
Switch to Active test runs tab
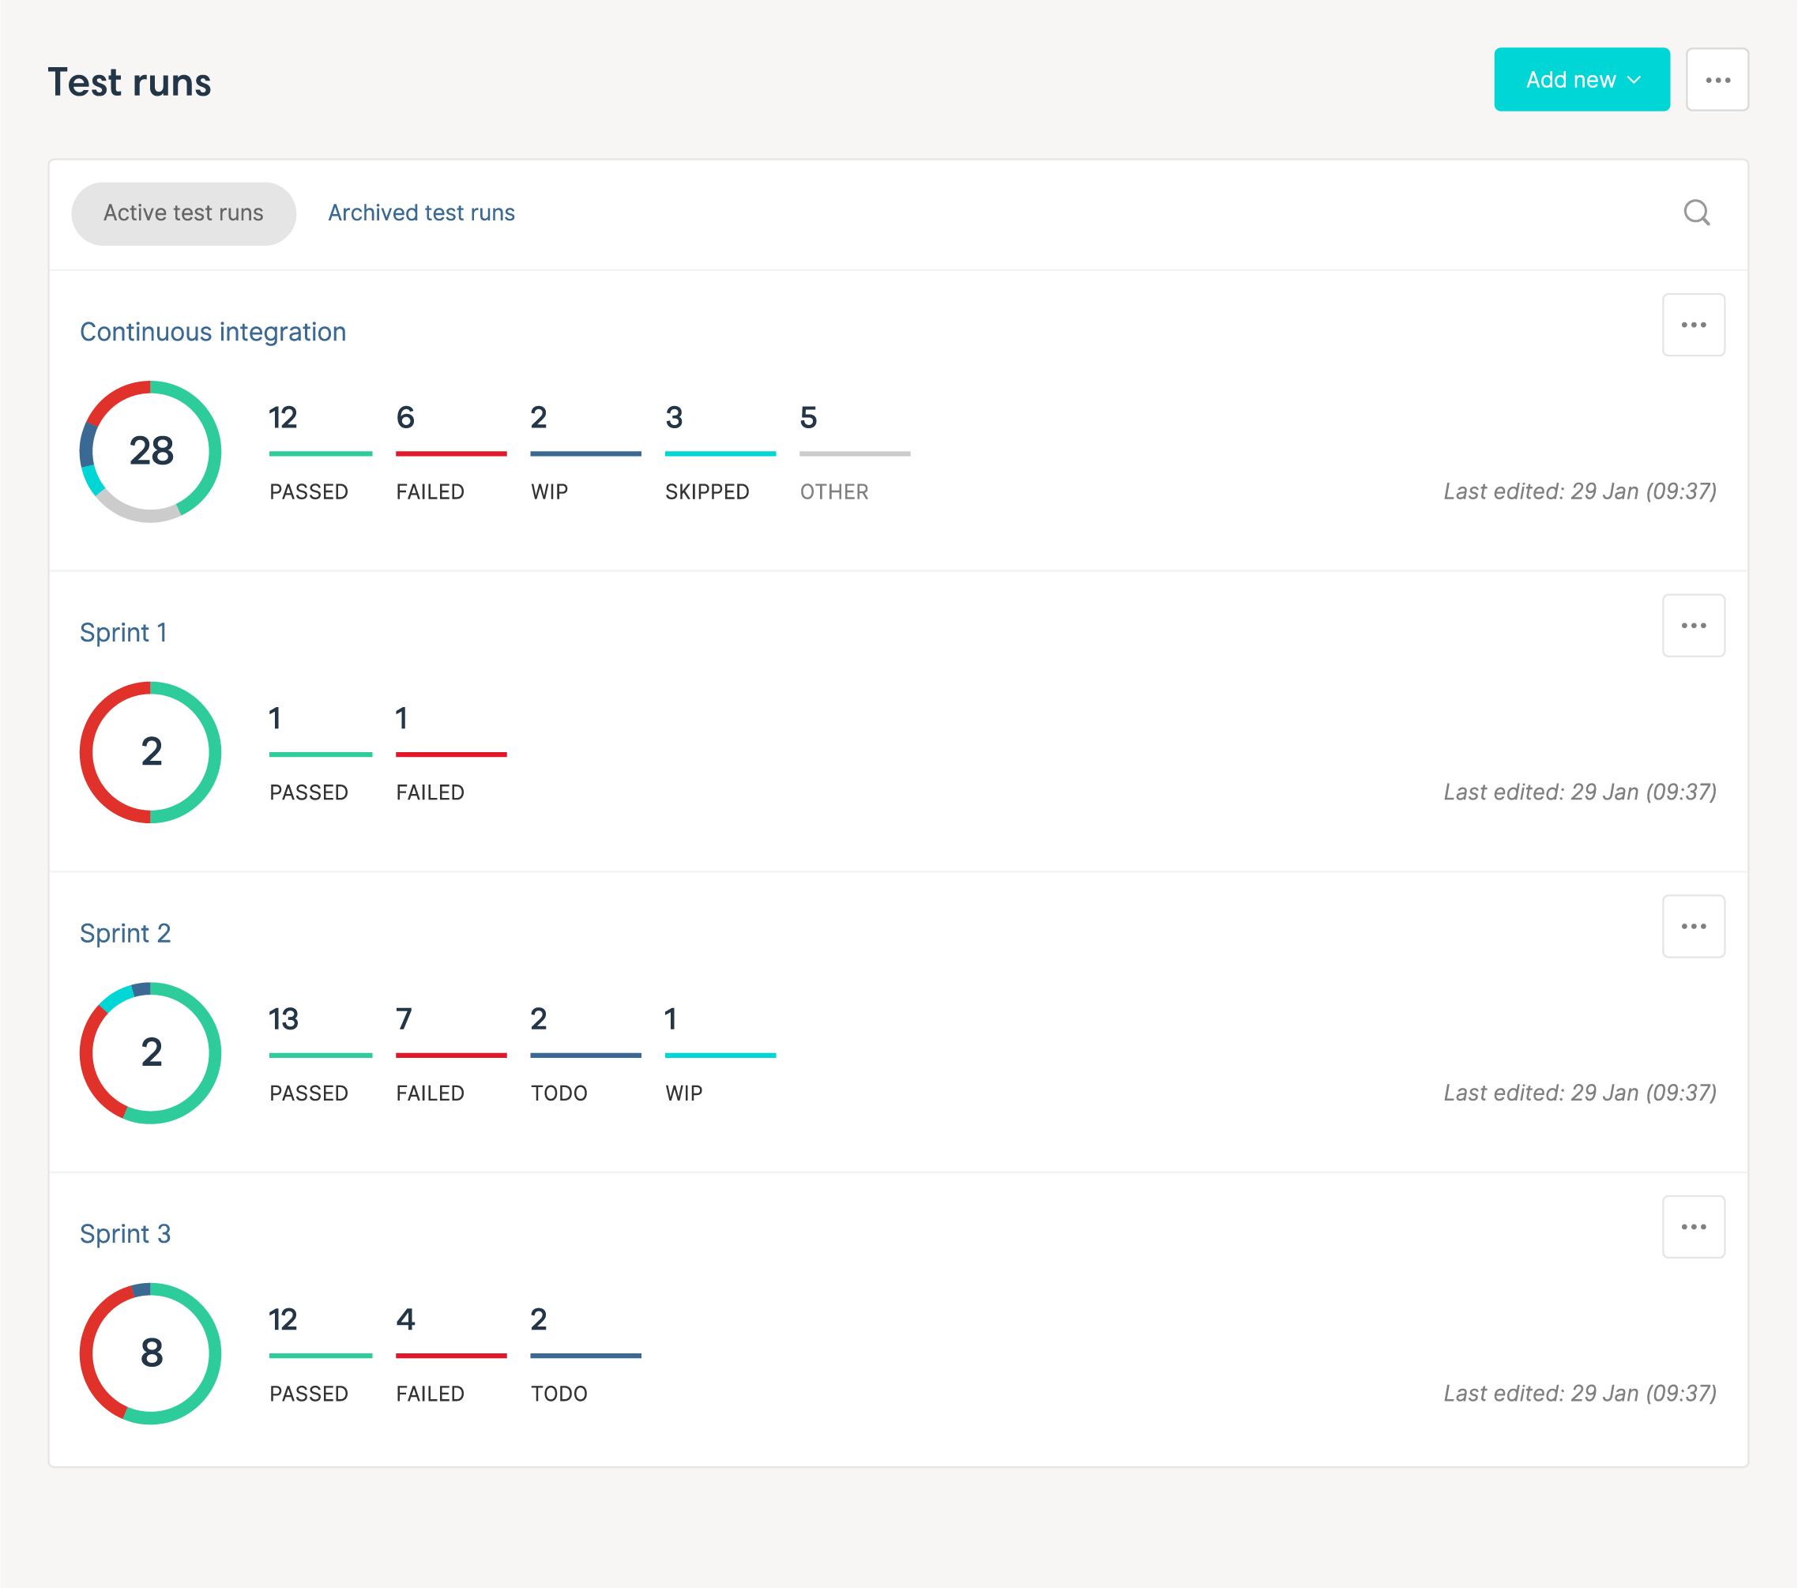[x=183, y=214]
